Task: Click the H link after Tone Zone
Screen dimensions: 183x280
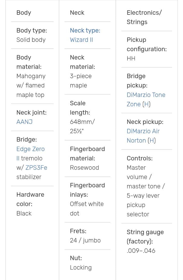Action: (146, 104)
